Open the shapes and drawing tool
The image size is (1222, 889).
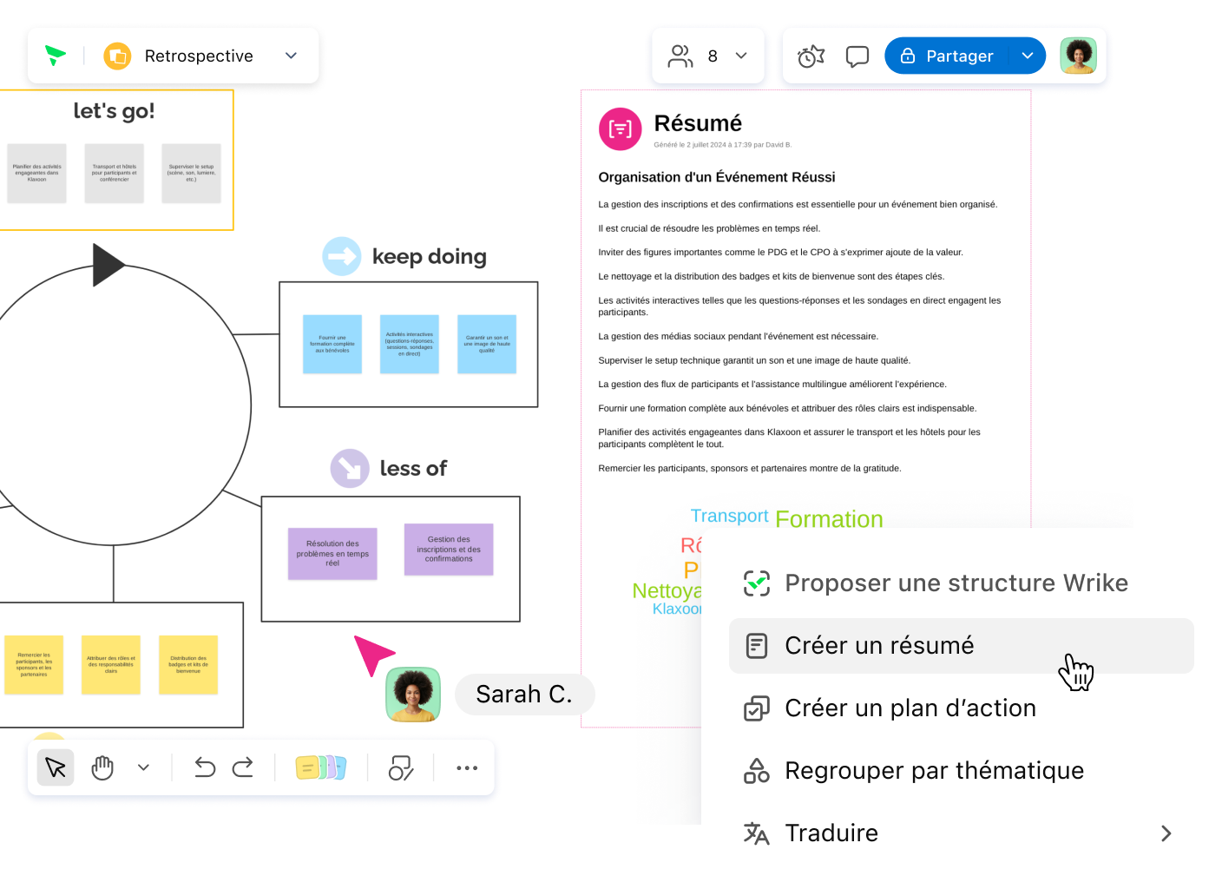pos(401,767)
